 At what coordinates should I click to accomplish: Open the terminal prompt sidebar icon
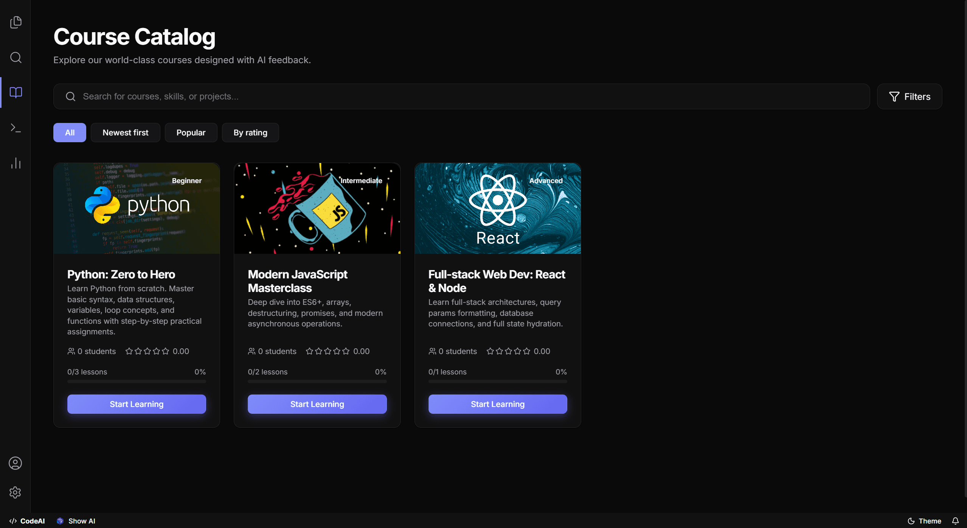pyautogui.click(x=16, y=128)
